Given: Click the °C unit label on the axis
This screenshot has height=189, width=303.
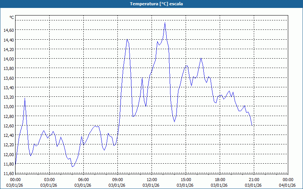Looking at the screenshot, I should (x=12, y=17).
